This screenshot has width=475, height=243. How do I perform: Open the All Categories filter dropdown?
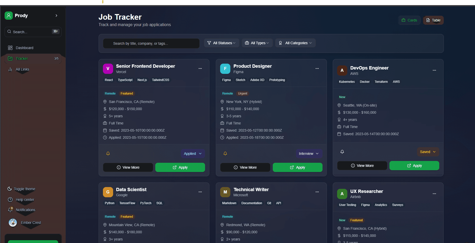[295, 43]
